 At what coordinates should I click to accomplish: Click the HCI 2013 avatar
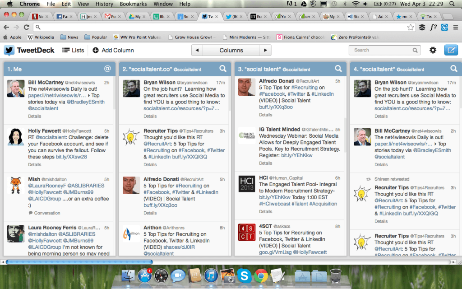(247, 184)
